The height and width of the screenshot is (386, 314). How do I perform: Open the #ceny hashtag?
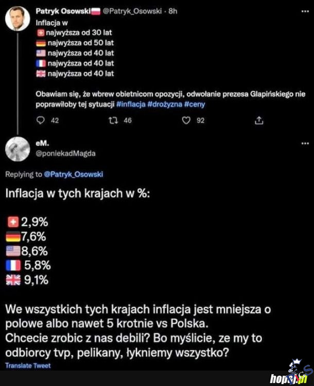[195, 104]
